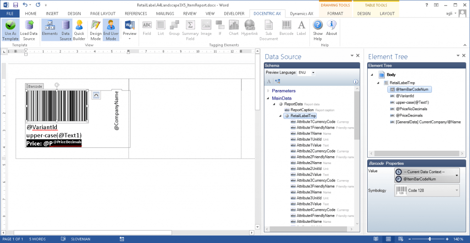Insert a Chart tagging element
The height and width of the screenshot is (243, 470).
tap(234, 28)
